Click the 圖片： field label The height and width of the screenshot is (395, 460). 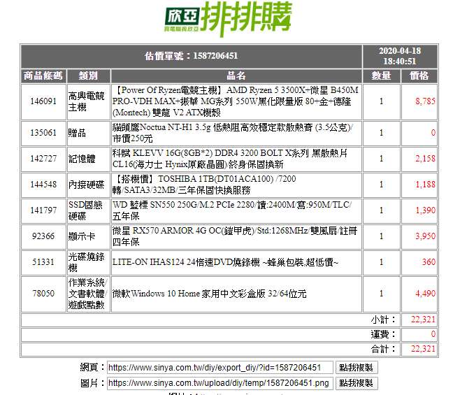pos(92,383)
